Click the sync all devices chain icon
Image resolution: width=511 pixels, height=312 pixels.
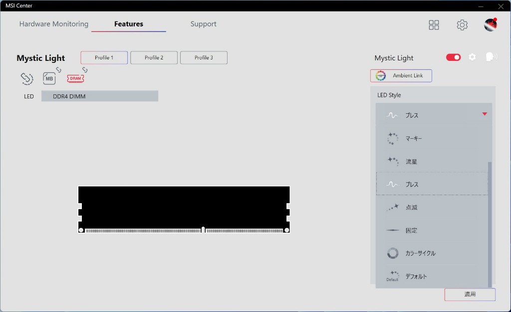(x=26, y=78)
